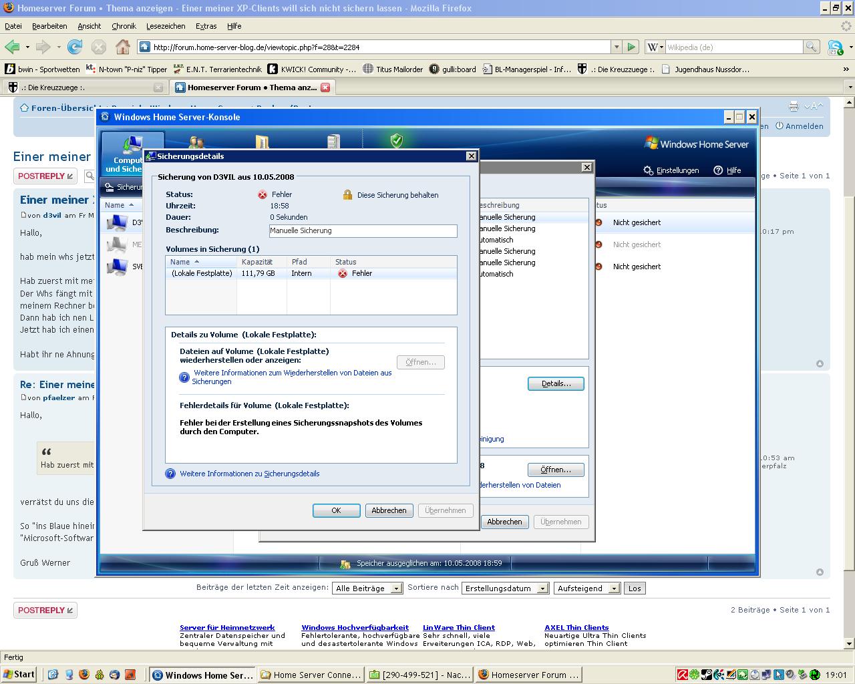Click help icon beside Wiederherstellen info link
855x684 pixels.
pyautogui.click(x=184, y=377)
